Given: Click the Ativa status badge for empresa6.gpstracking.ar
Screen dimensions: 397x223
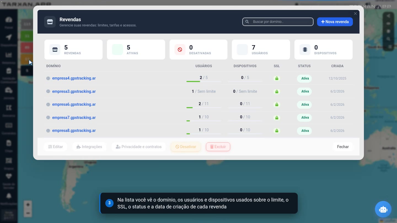Looking at the screenshot, I should click(x=304, y=105).
